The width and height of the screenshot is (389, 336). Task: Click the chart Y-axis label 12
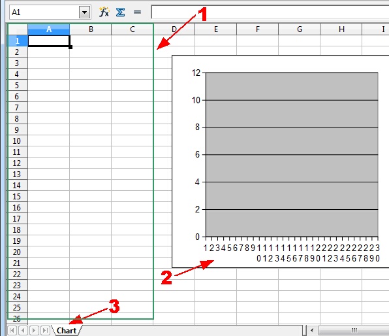[x=196, y=73]
